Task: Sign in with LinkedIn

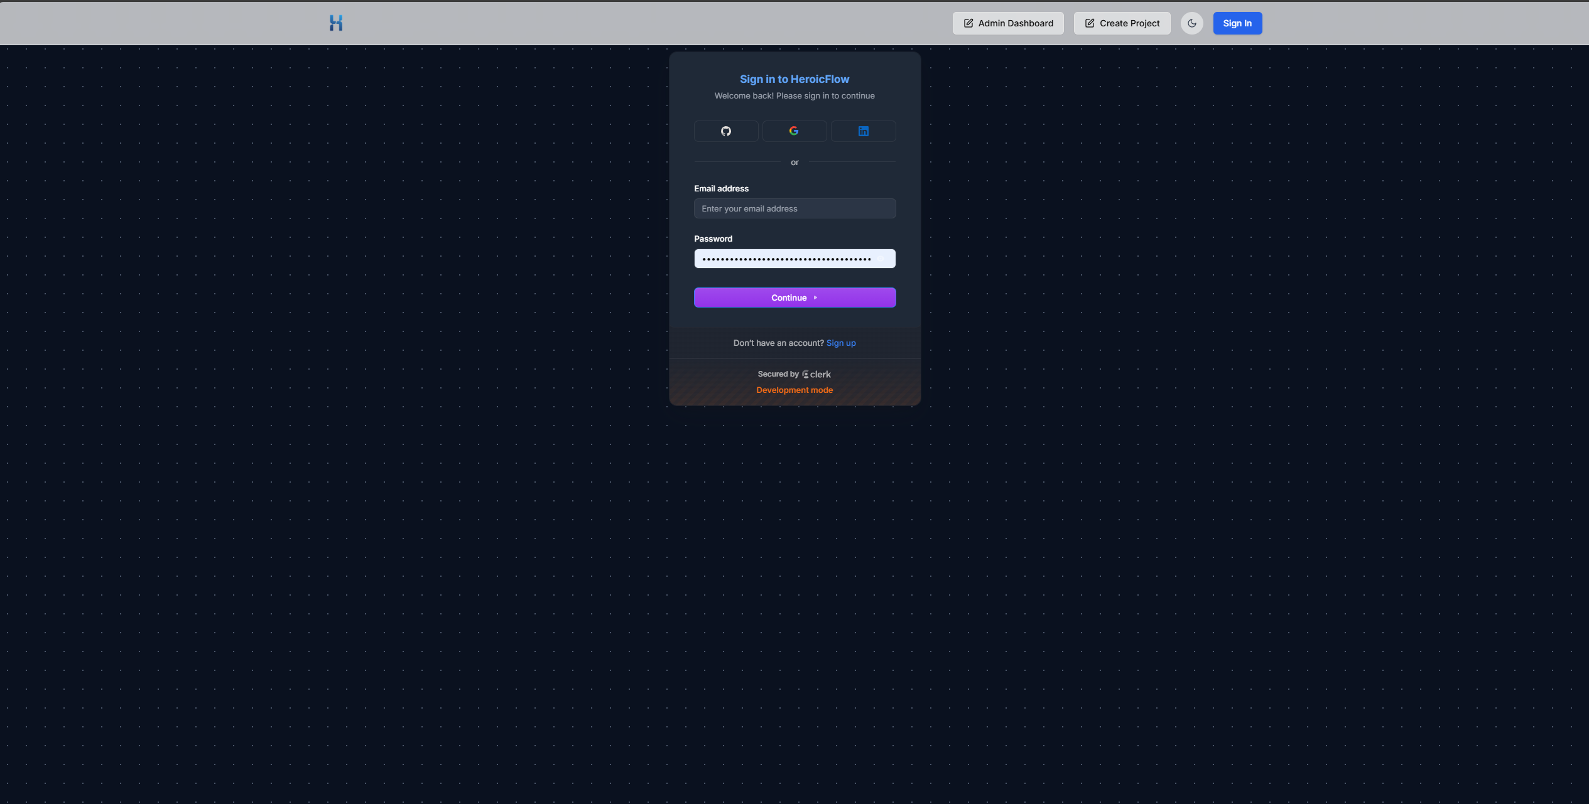Action: 864,131
